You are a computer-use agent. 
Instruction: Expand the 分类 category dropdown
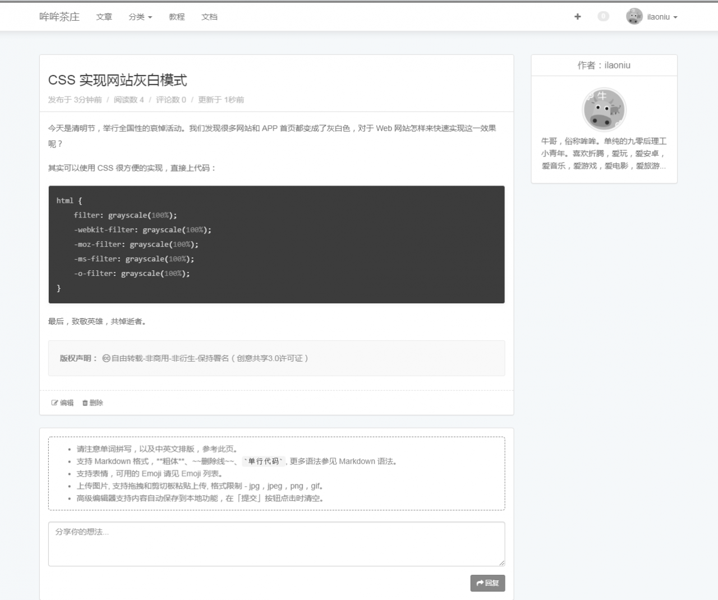(x=140, y=17)
